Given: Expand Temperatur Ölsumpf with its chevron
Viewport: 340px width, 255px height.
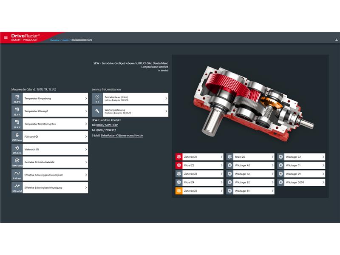Looking at the screenshot, I should pyautogui.click(x=86, y=111).
